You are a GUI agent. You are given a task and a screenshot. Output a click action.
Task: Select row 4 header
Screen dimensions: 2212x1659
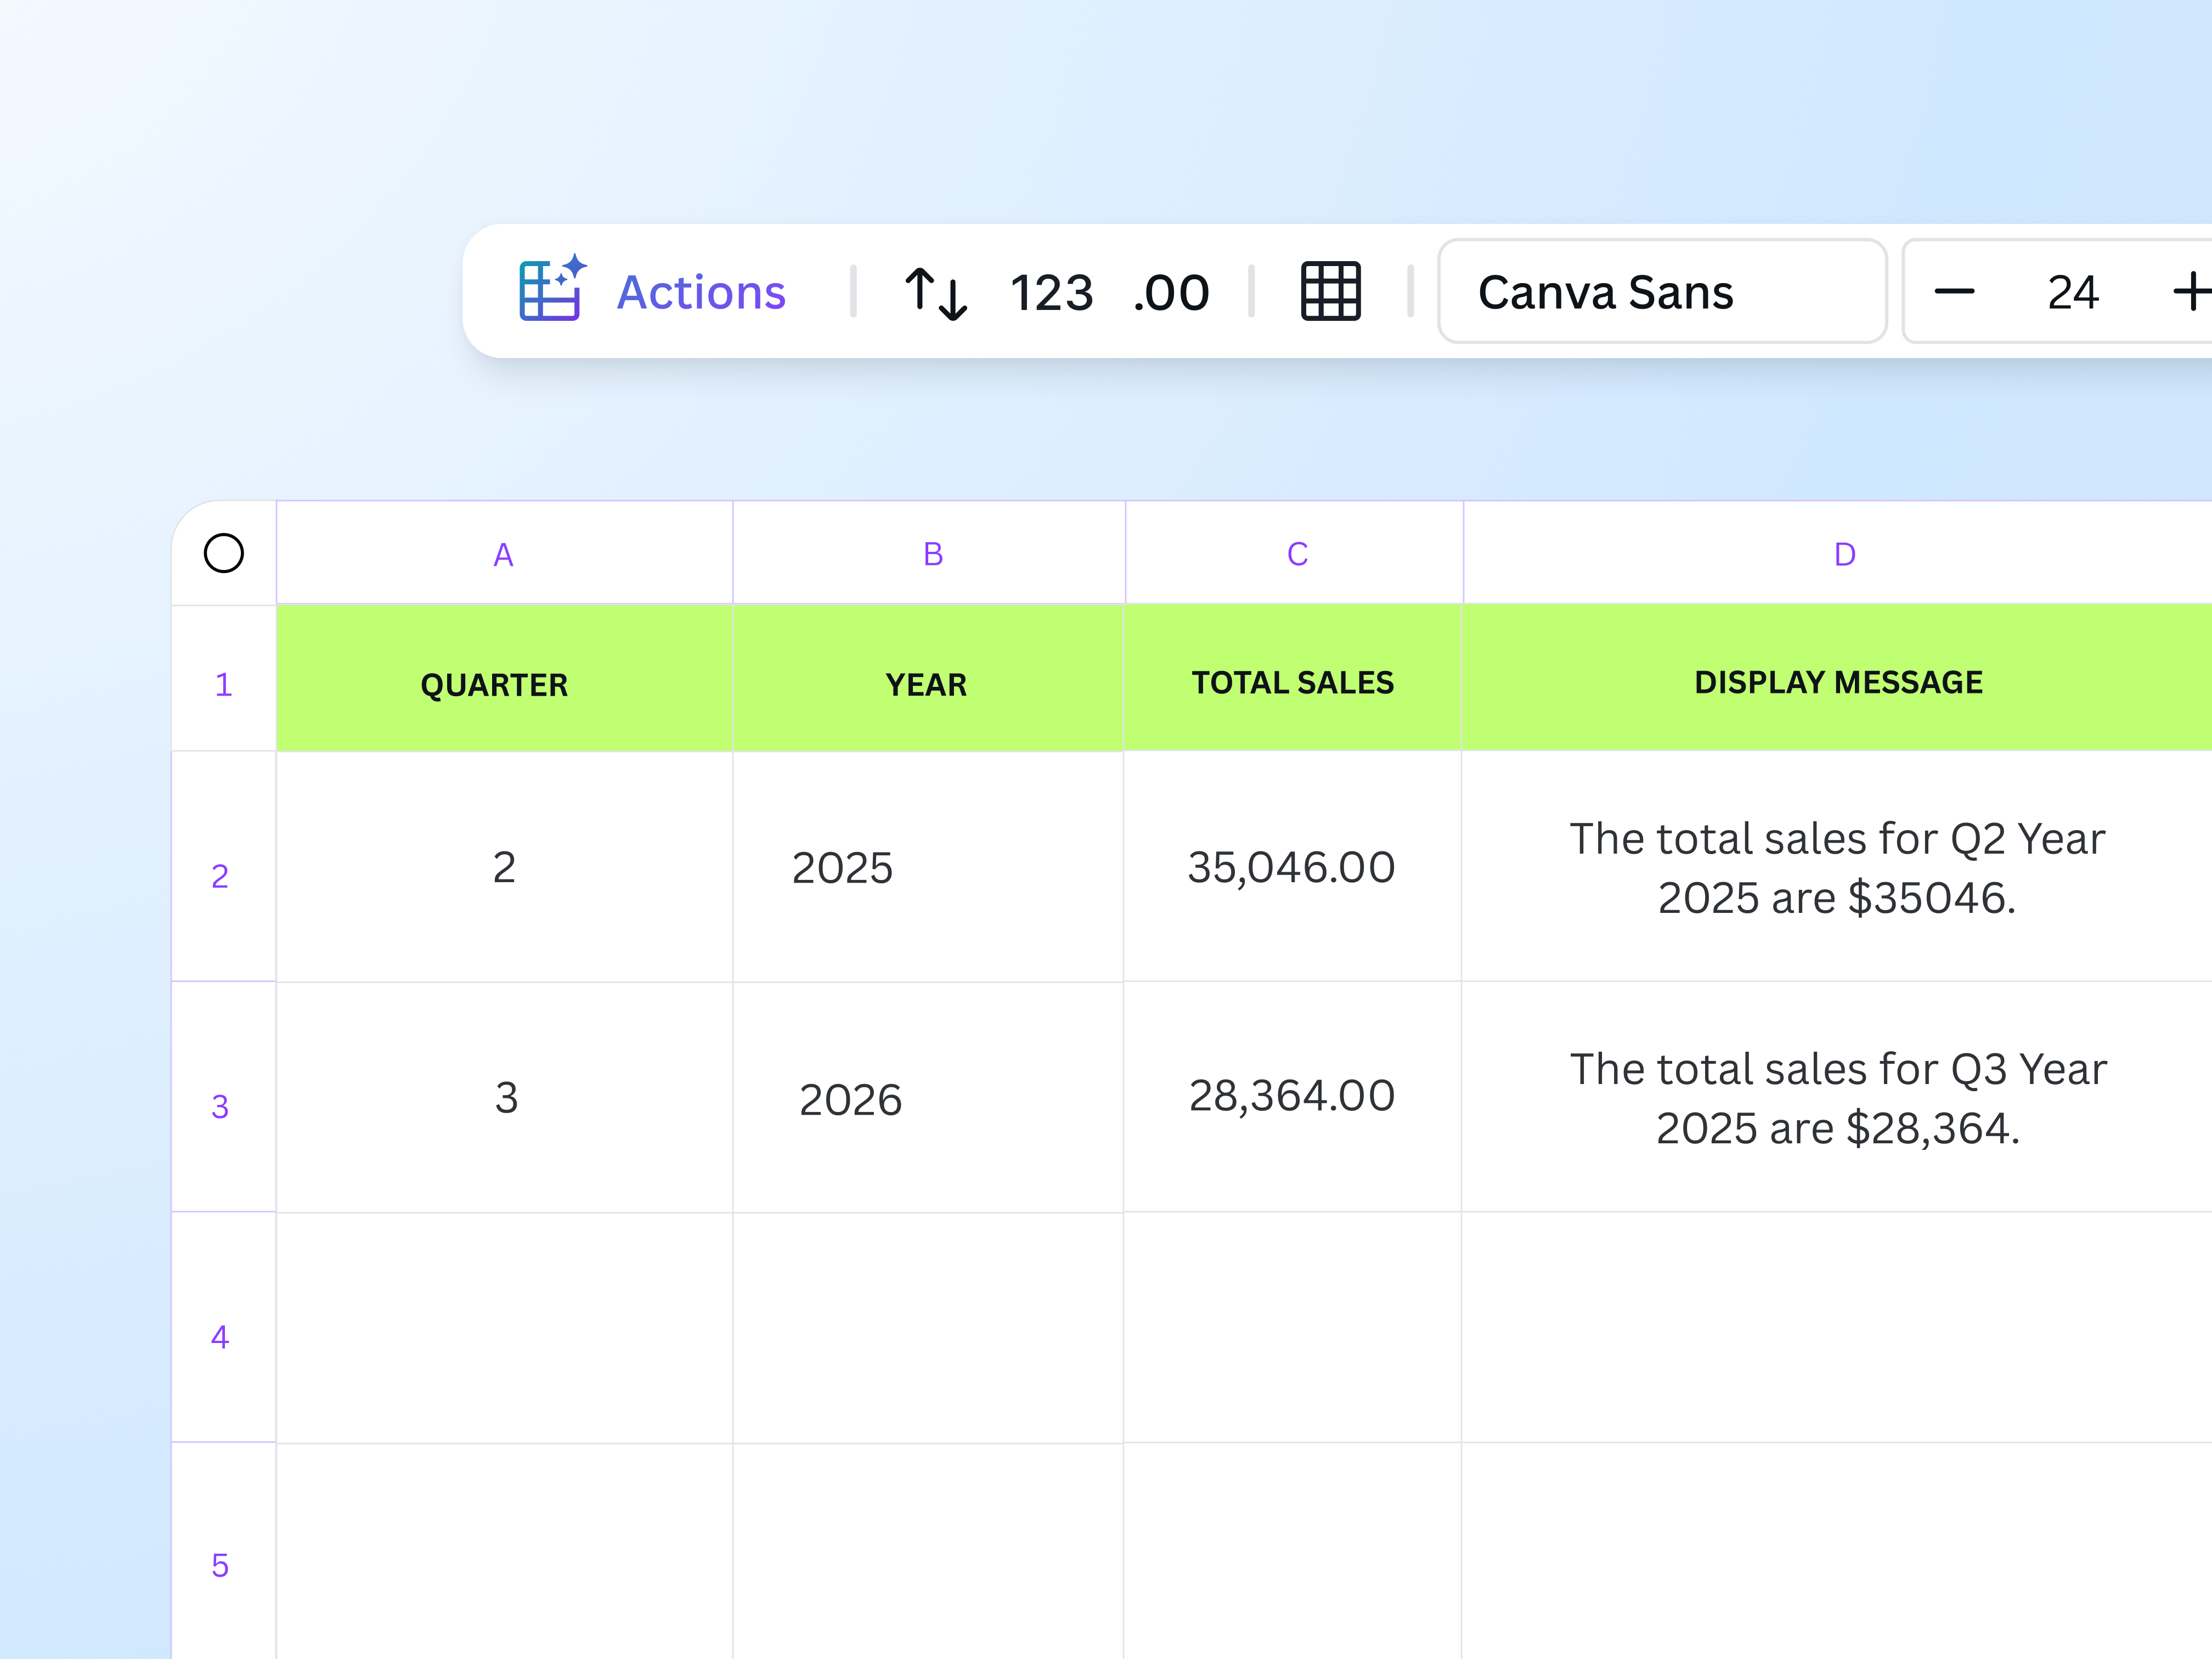223,1327
